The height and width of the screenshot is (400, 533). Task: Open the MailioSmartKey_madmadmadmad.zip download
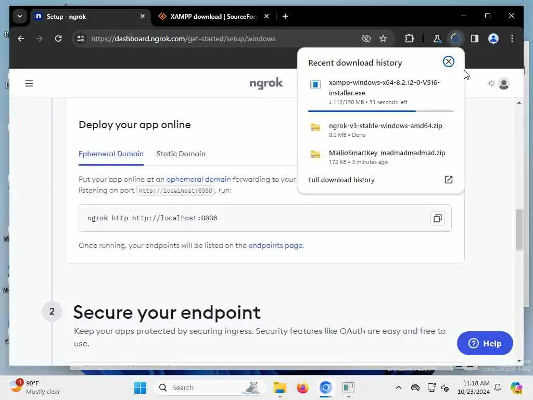380,157
